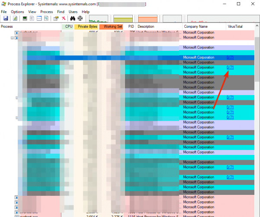This screenshot has height=217, width=260.
Task: Click the binoculars Find Handle icon
Action: point(73,18)
